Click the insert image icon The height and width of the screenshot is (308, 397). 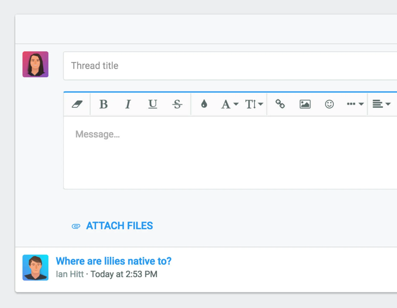305,104
